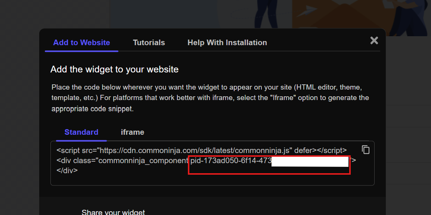Viewport: 431px width, 215px height.
Task: Click the script src line of code
Action: click(x=201, y=150)
